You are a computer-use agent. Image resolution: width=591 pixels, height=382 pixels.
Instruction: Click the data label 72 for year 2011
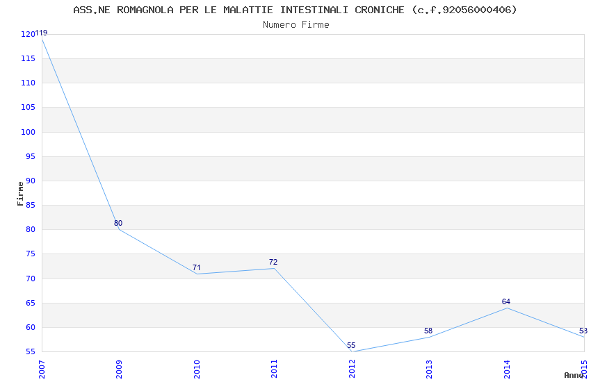pos(273,262)
